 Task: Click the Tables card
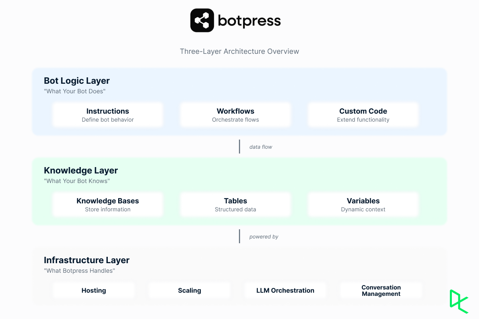pos(236,204)
